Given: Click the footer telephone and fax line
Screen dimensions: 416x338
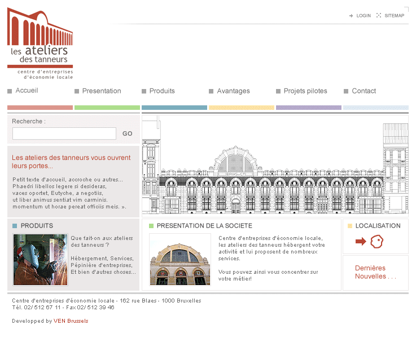Looking at the screenshot, I should coord(63,308).
